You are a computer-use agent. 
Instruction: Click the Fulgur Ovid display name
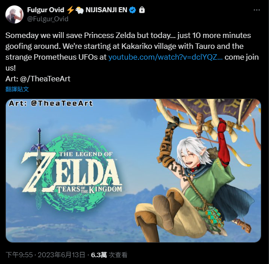pyautogui.click(x=46, y=10)
